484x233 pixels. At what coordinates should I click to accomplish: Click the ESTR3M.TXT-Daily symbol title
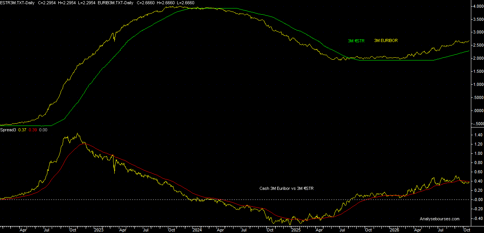point(17,3)
